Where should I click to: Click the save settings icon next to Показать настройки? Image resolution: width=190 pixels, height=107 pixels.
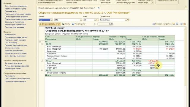[x=173, y=24]
